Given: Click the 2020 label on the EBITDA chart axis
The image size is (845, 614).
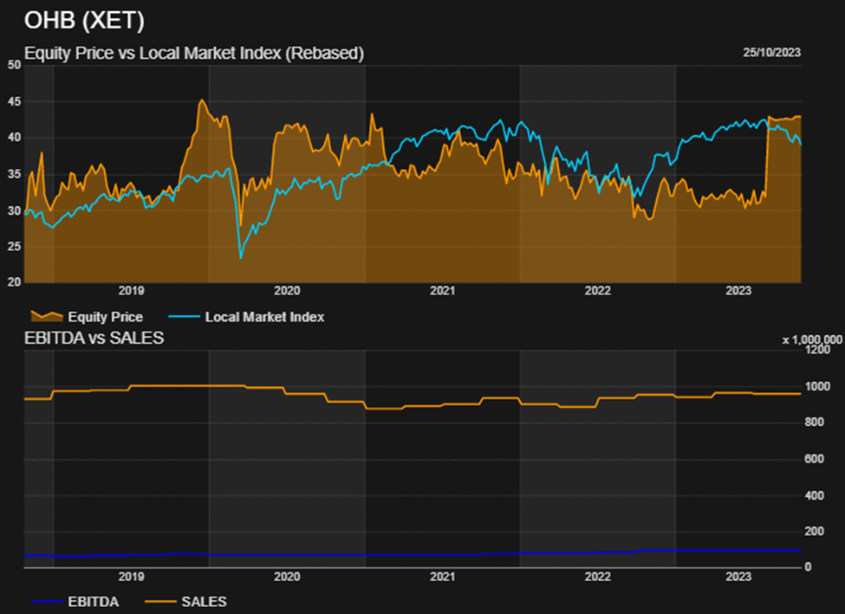Looking at the screenshot, I should coord(287,577).
